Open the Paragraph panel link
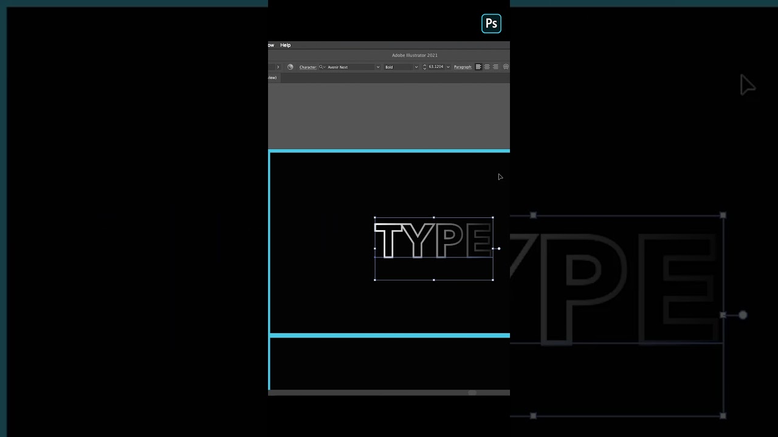This screenshot has height=437, width=778. [463, 67]
